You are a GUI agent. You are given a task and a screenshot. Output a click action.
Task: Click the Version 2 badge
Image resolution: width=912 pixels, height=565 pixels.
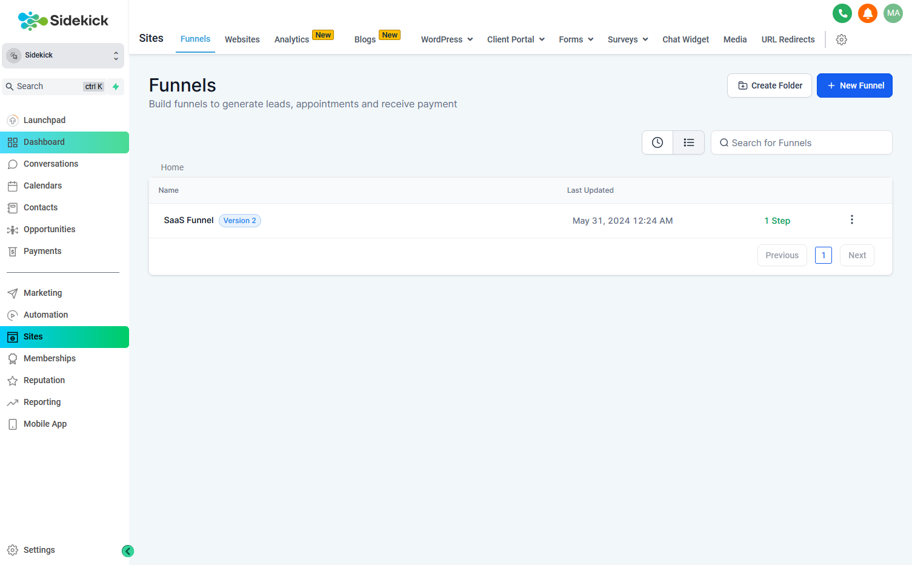click(x=240, y=221)
